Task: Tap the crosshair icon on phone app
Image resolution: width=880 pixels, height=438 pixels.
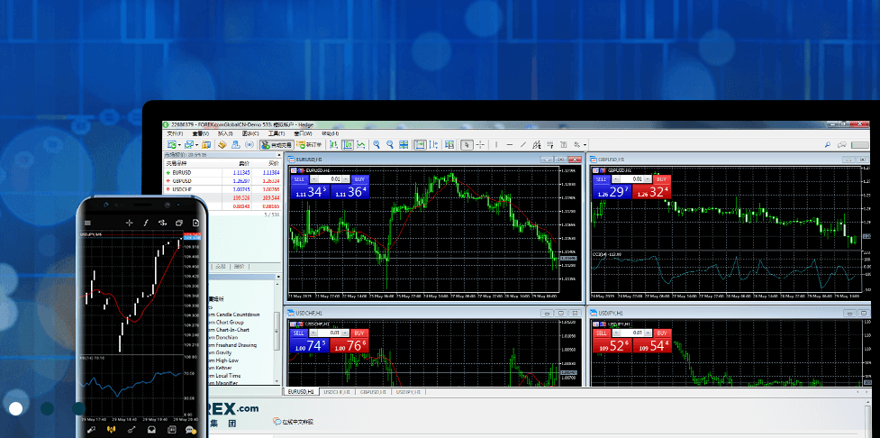Action: click(x=130, y=223)
